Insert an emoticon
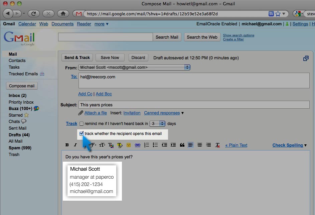Screen dimensions: 315x215 pyautogui.click(x=129, y=145)
